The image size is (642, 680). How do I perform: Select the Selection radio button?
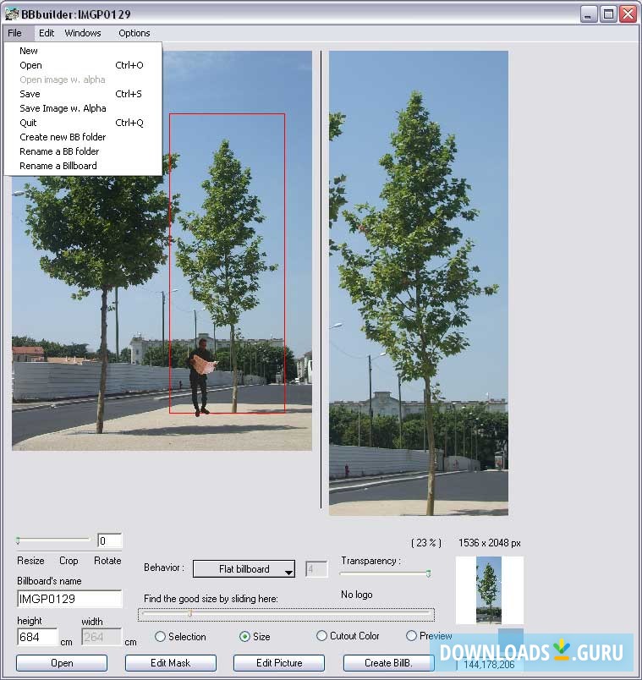pos(160,636)
